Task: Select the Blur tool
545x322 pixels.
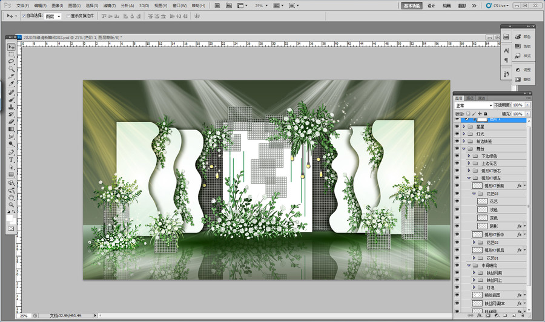Action: [12, 136]
